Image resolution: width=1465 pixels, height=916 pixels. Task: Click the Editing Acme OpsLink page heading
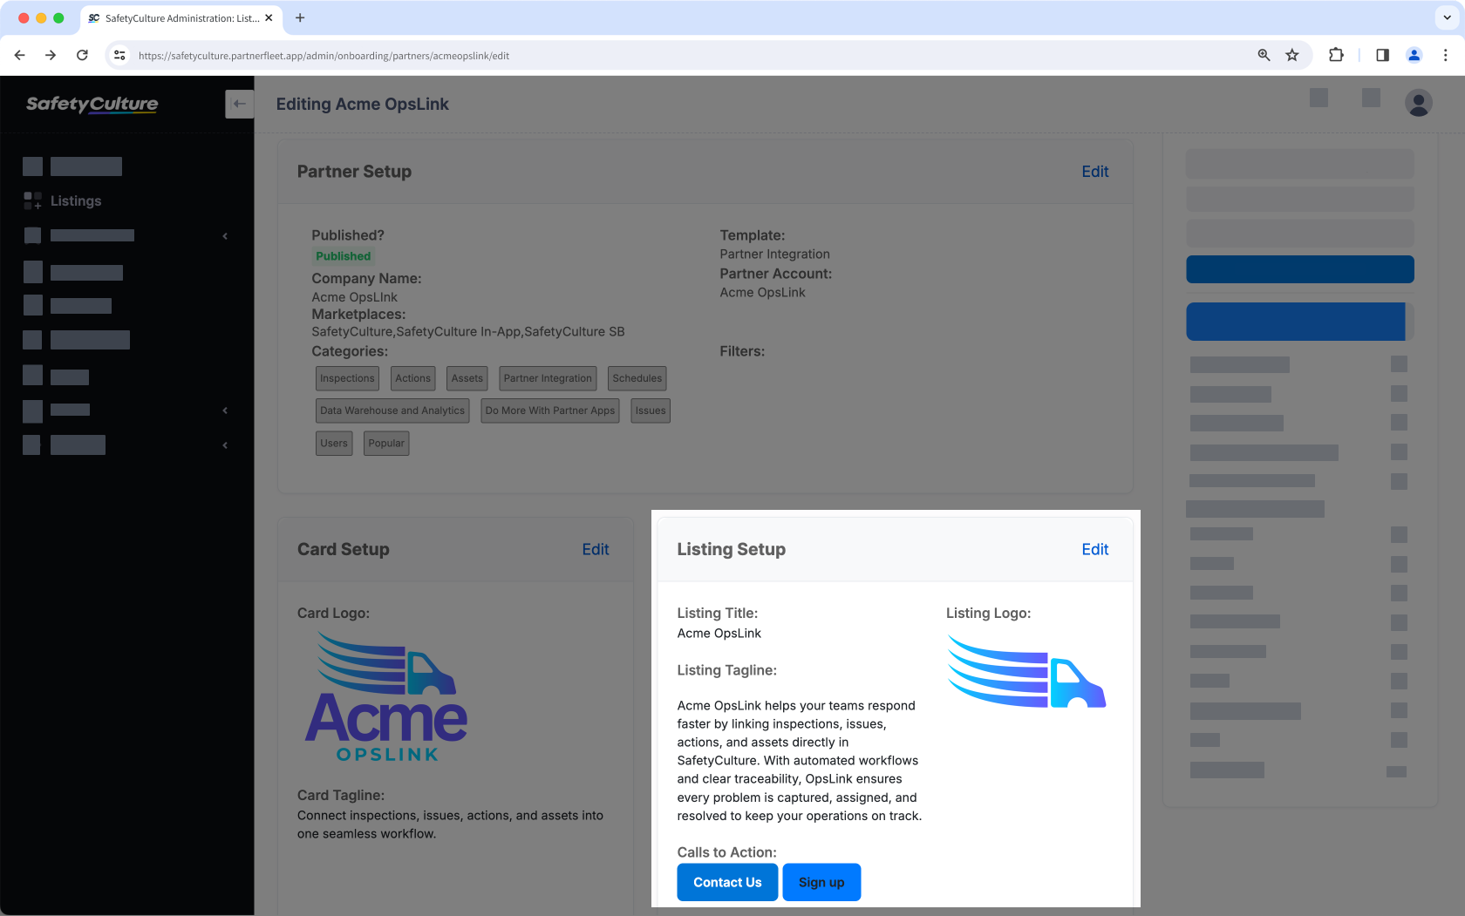coord(363,104)
